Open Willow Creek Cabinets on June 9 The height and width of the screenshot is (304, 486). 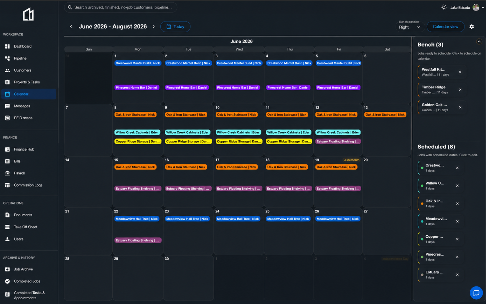coord(187,132)
